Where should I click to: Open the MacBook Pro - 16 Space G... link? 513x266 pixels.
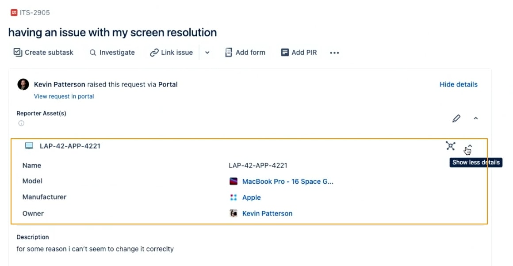coord(287,181)
